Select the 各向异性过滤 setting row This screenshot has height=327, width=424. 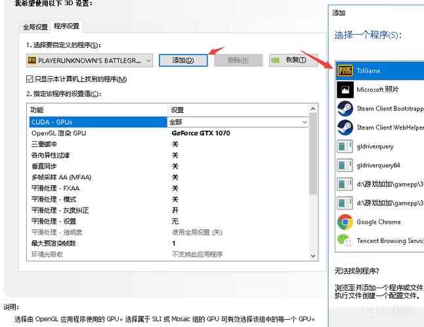169,155
